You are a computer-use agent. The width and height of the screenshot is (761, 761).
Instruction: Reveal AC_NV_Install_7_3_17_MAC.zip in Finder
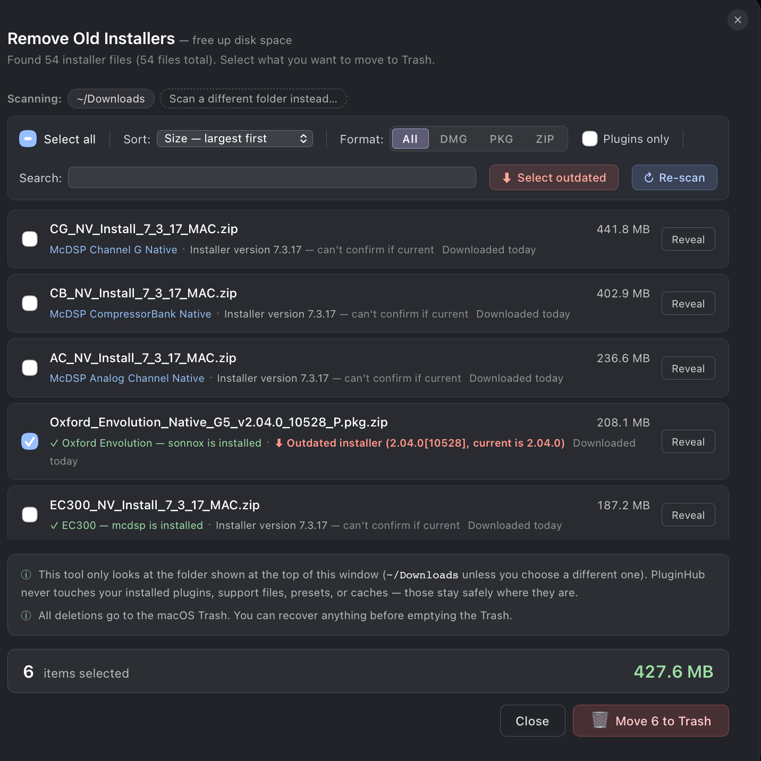pyautogui.click(x=688, y=368)
